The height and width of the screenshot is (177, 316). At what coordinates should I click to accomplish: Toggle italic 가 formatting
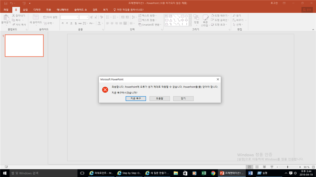(x=67, y=23)
